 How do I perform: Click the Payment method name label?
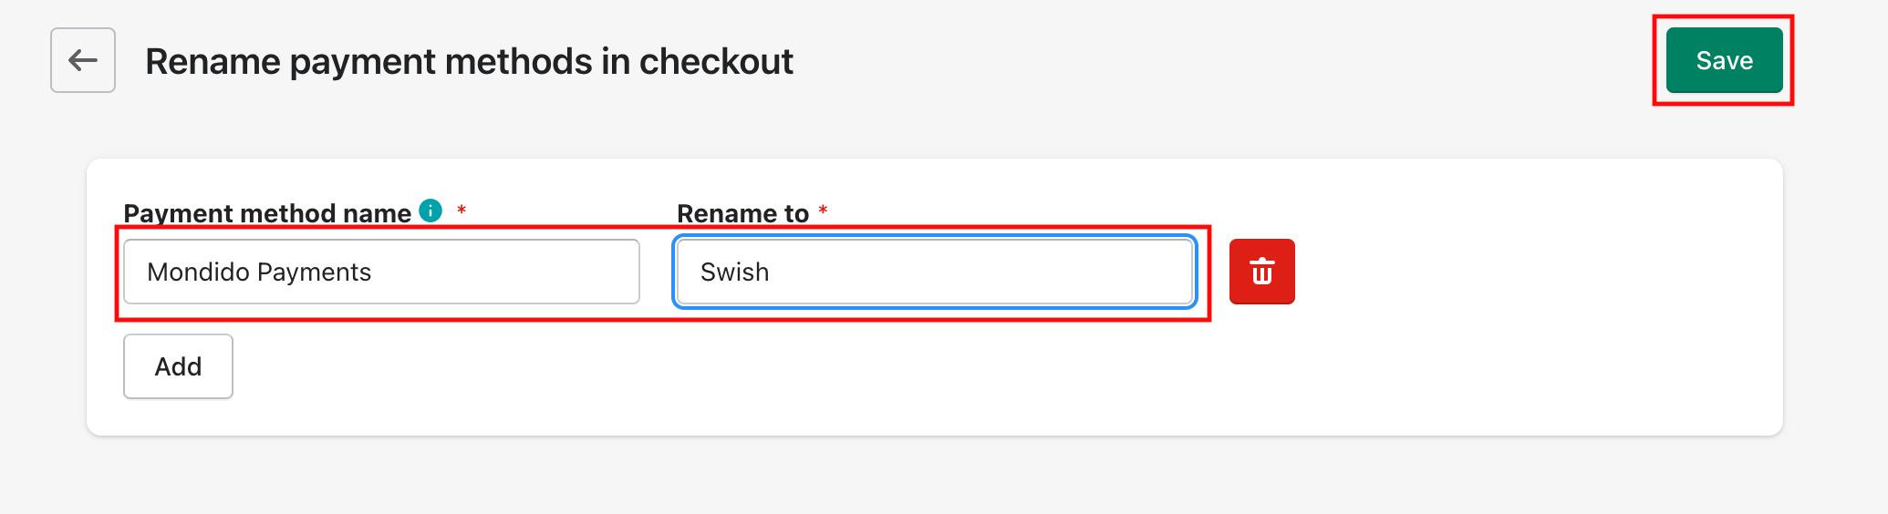point(267,213)
